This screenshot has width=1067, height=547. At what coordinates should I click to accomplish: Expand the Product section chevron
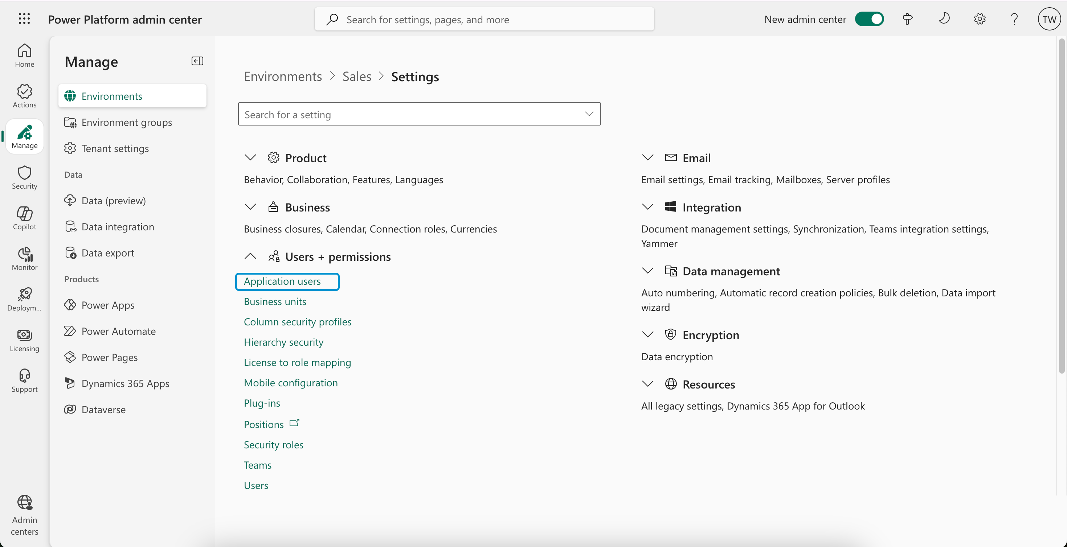(x=250, y=157)
